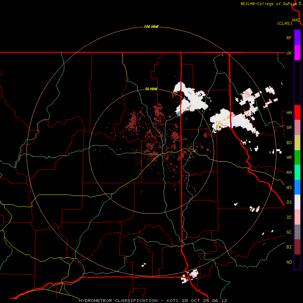Click the "06:12" timestamp text
The width and height of the screenshot is (303, 303).
(219, 301)
